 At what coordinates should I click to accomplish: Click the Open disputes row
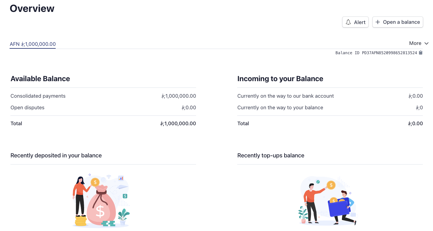pyautogui.click(x=28, y=108)
